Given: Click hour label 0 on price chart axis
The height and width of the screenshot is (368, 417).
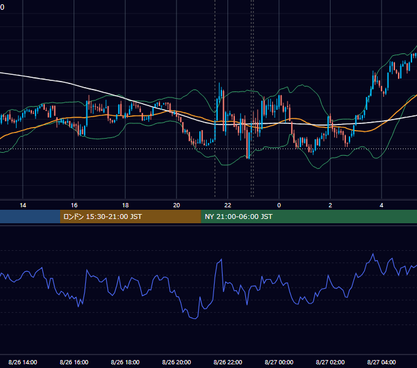Looking at the screenshot, I should click(279, 205).
